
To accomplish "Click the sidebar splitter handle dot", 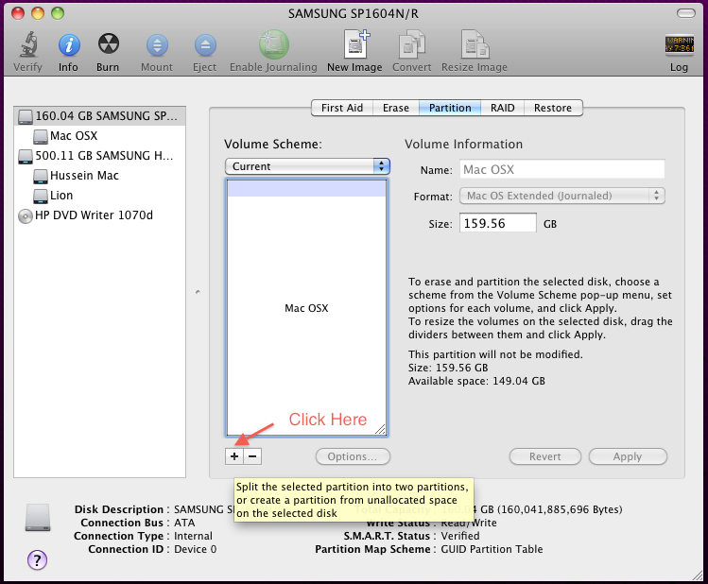I will pyautogui.click(x=198, y=292).
